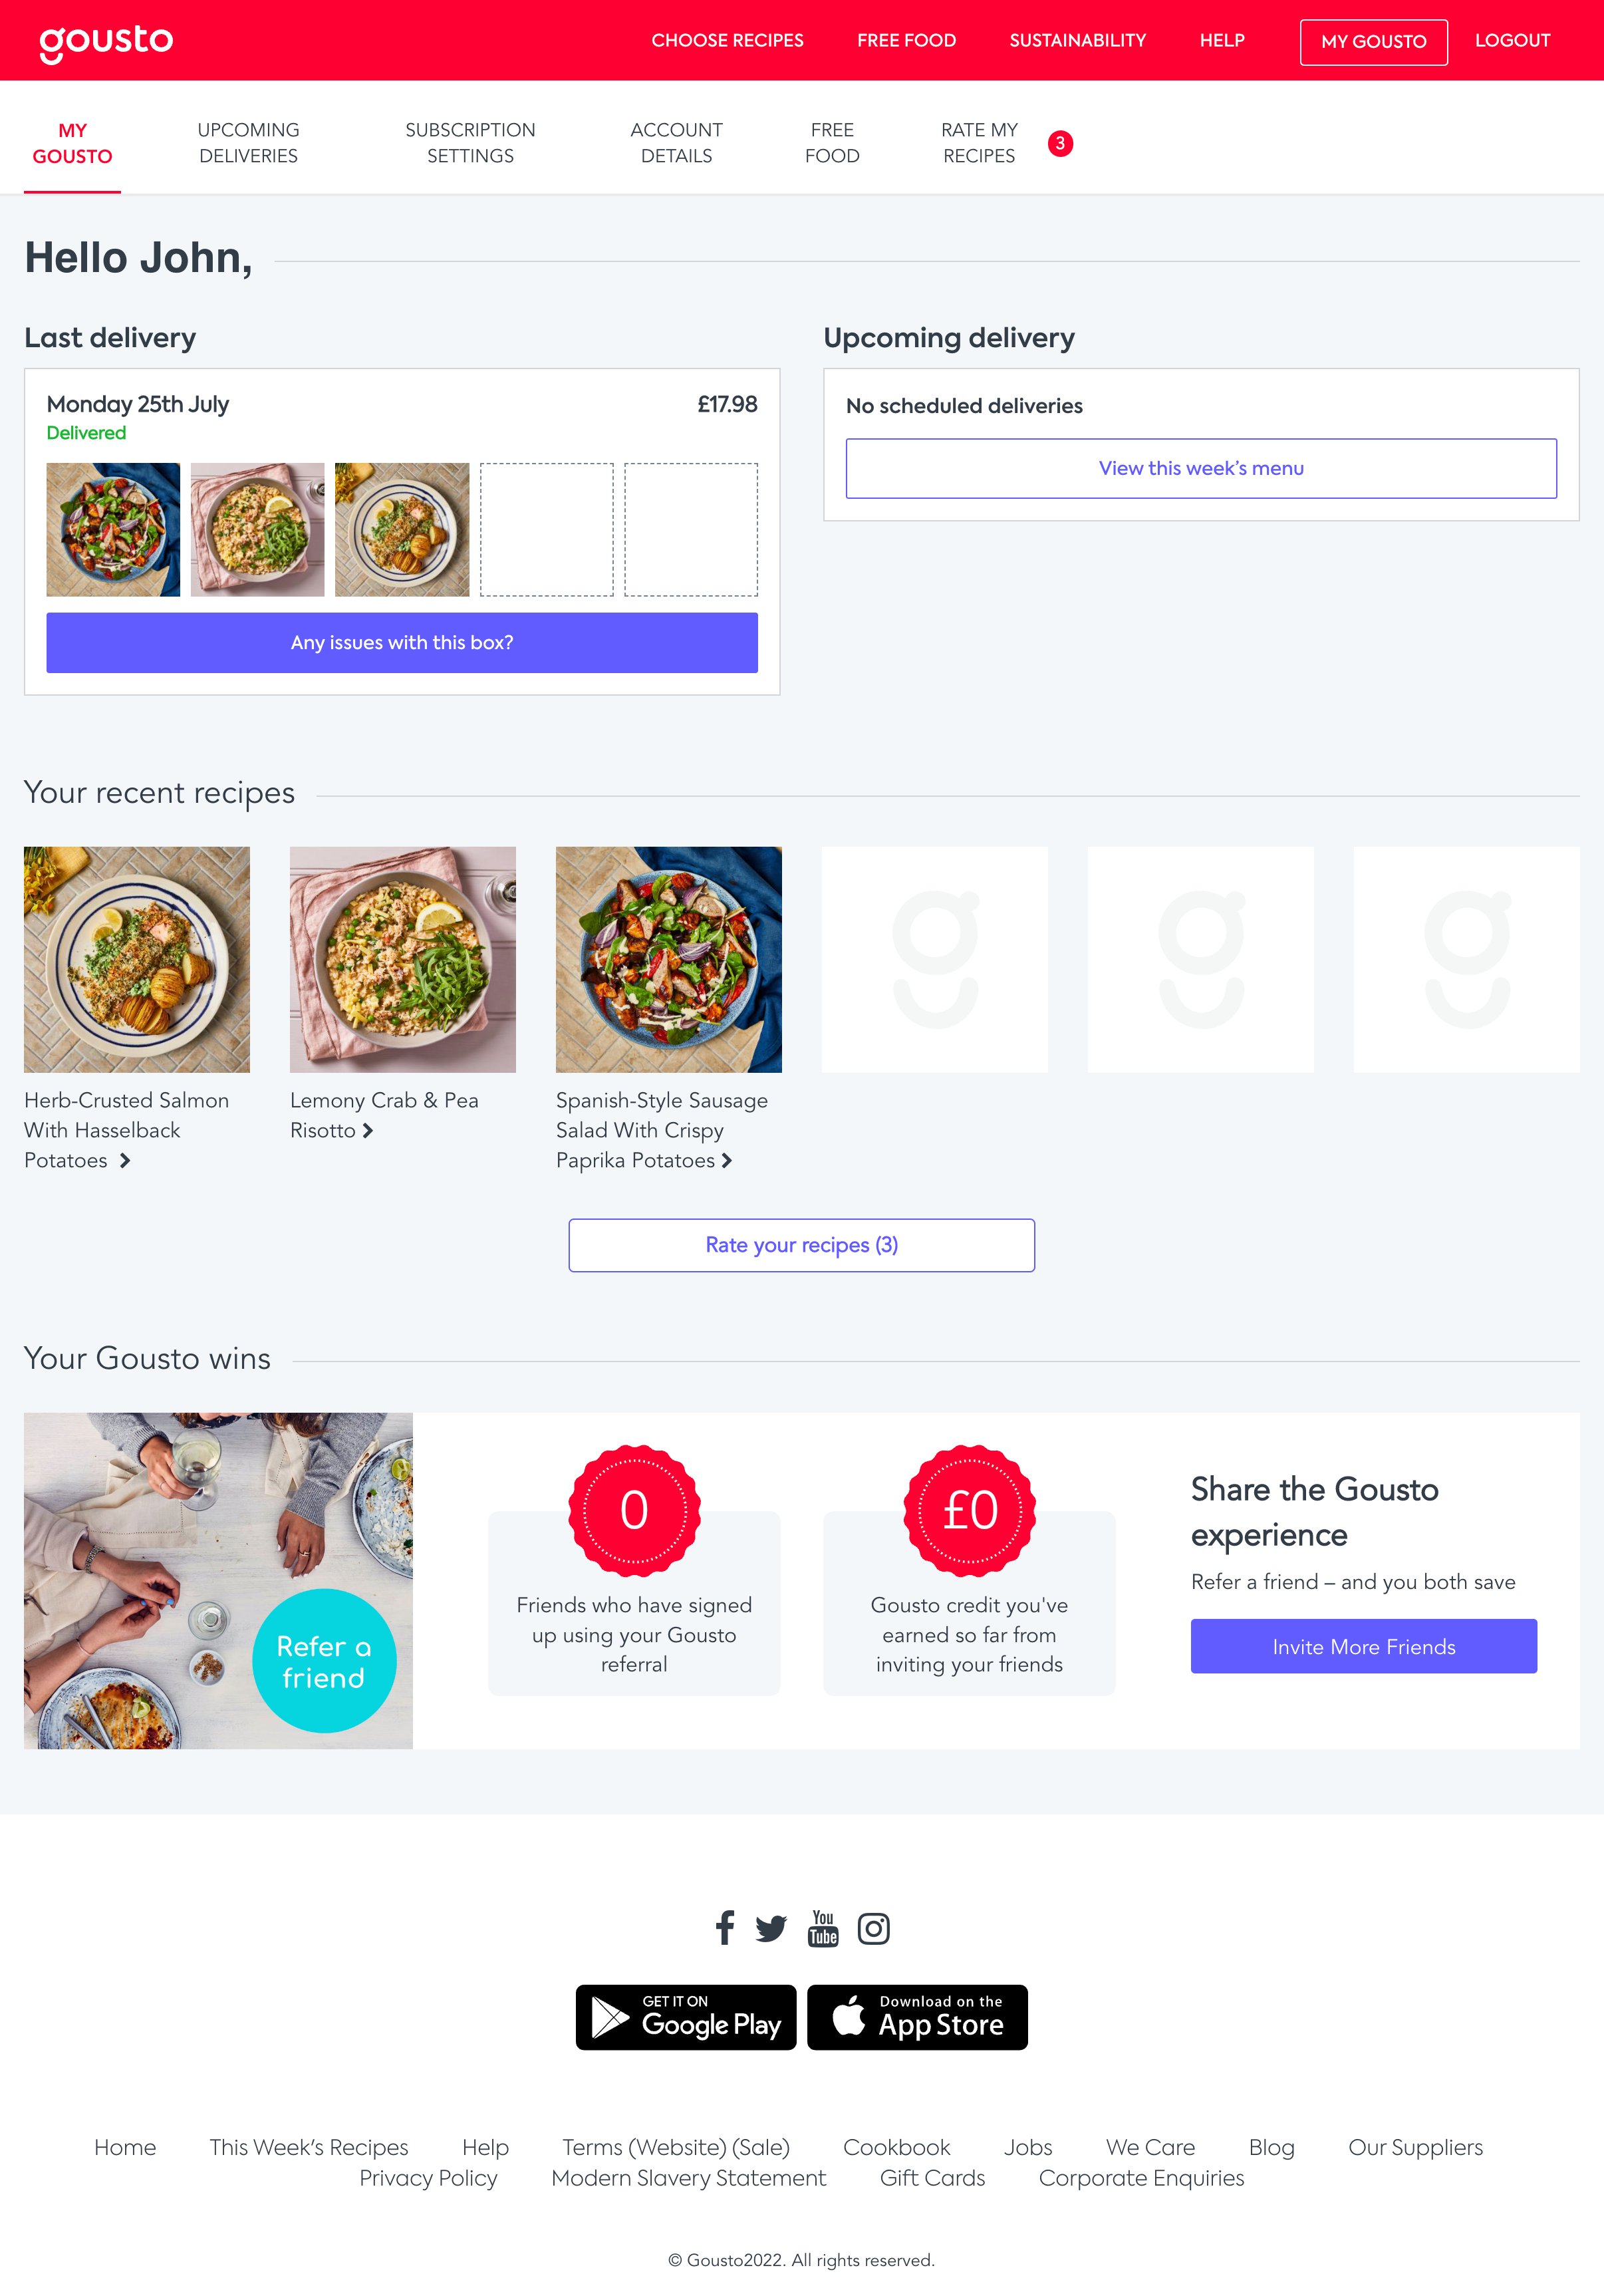1604x2296 pixels.
Task: Click the Refer a friend teal circle
Action: coord(324,1661)
